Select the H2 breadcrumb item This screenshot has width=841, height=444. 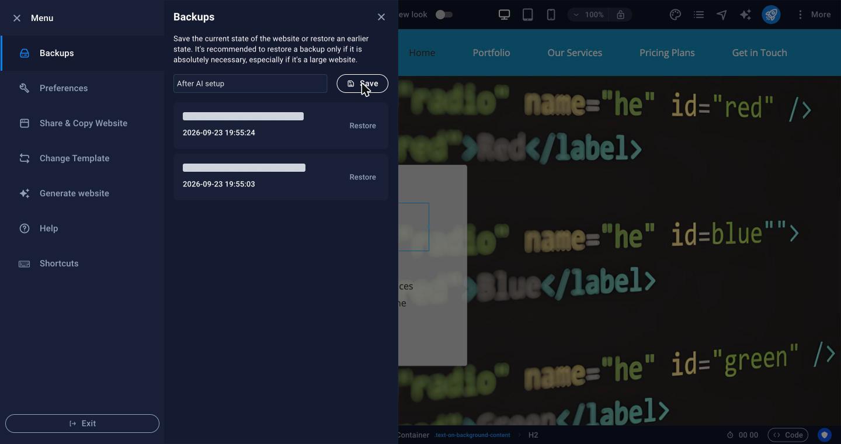[533, 435]
